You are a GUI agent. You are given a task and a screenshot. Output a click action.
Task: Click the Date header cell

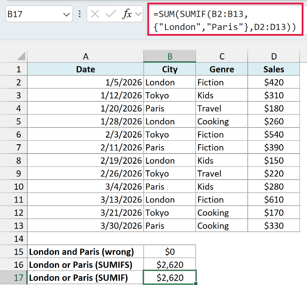(85, 69)
